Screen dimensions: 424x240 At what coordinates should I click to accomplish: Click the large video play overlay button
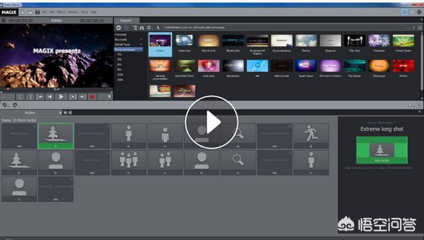(x=211, y=122)
